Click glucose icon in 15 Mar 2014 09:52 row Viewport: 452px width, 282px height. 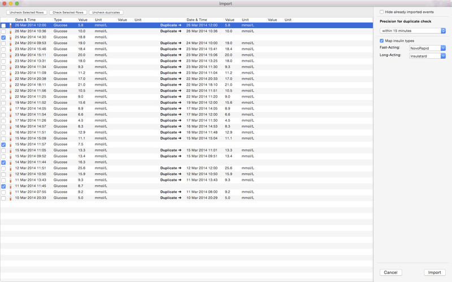[x=10, y=156]
